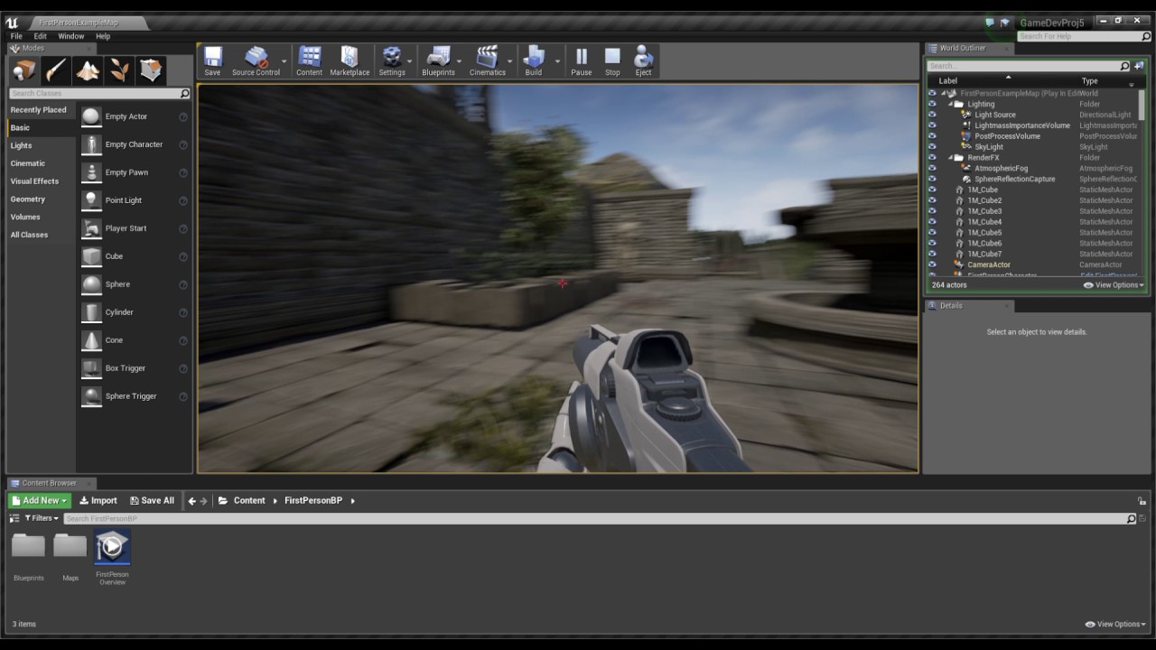Pick the Player Start class
The width and height of the screenshot is (1156, 650).
pos(134,228)
